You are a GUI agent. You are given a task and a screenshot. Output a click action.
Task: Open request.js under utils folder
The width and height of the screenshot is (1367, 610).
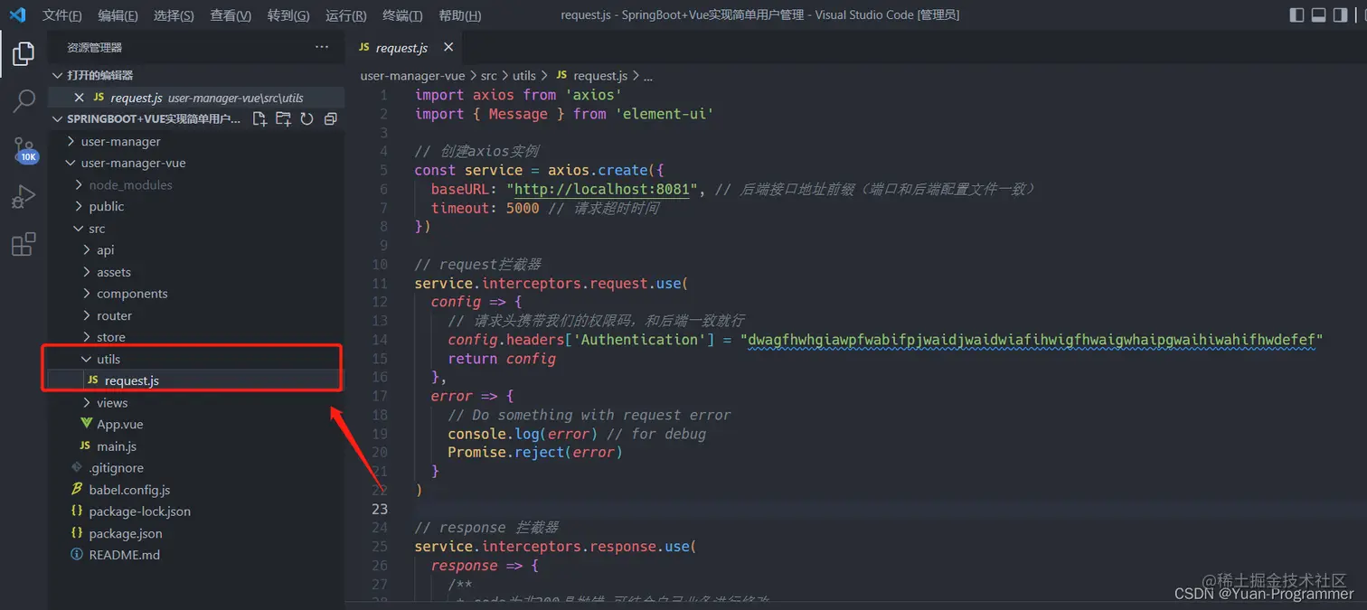196,380
